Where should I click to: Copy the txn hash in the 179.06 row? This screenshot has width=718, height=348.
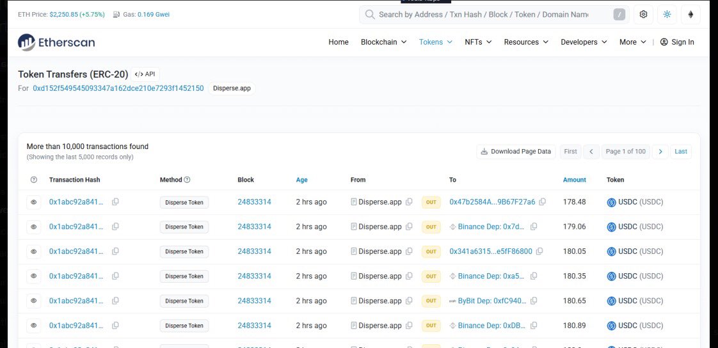click(115, 226)
